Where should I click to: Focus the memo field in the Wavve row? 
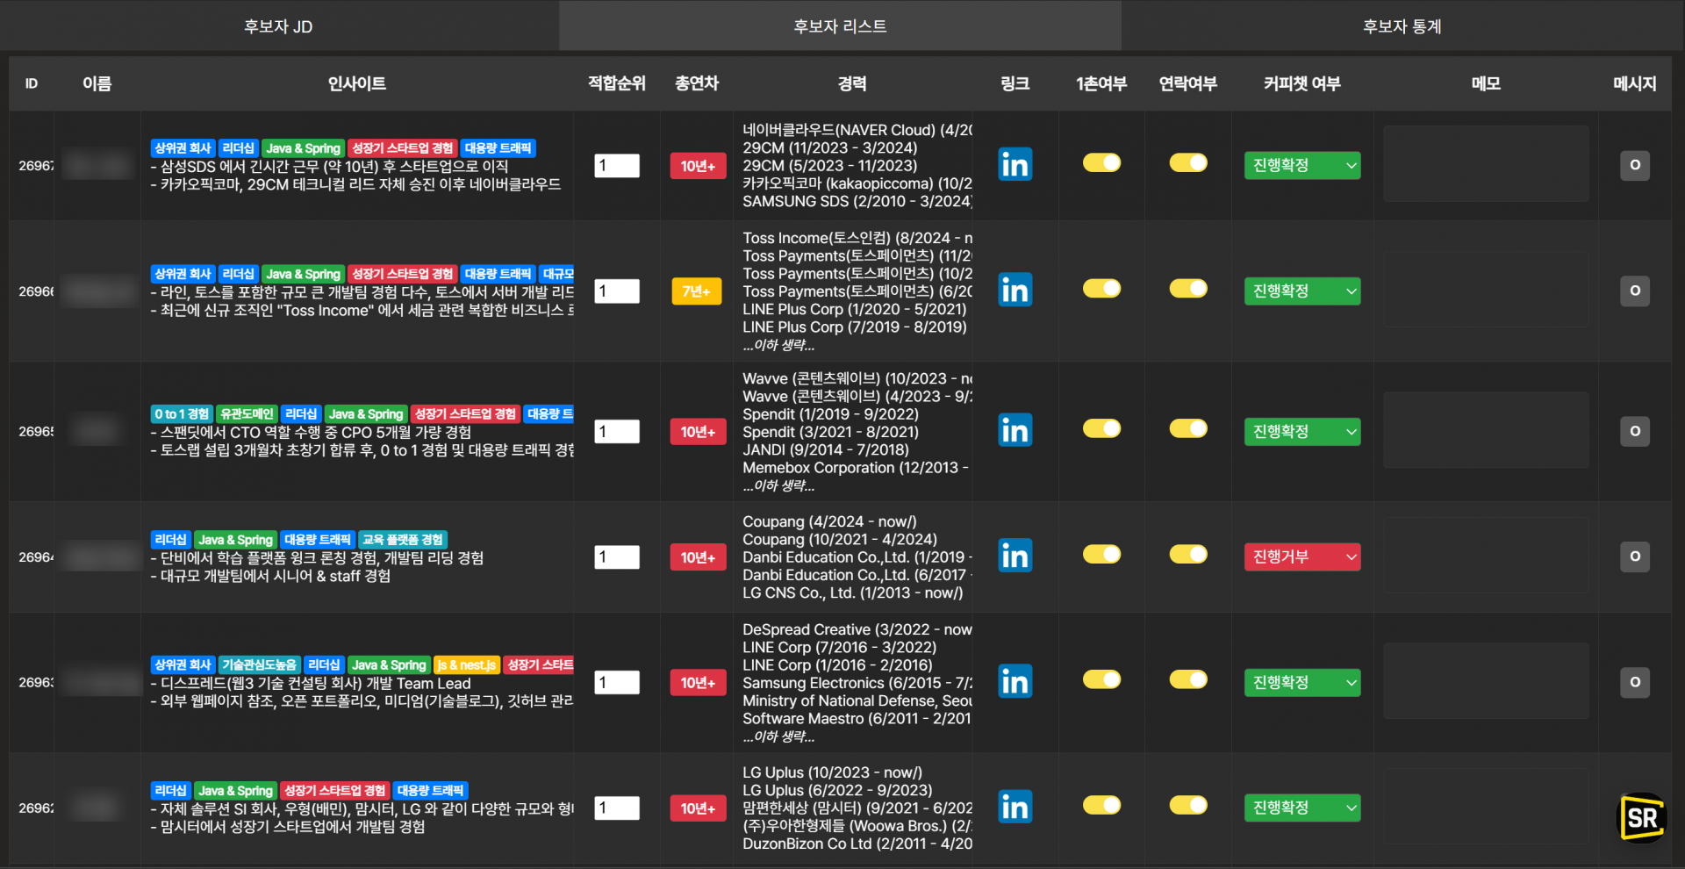1486,430
